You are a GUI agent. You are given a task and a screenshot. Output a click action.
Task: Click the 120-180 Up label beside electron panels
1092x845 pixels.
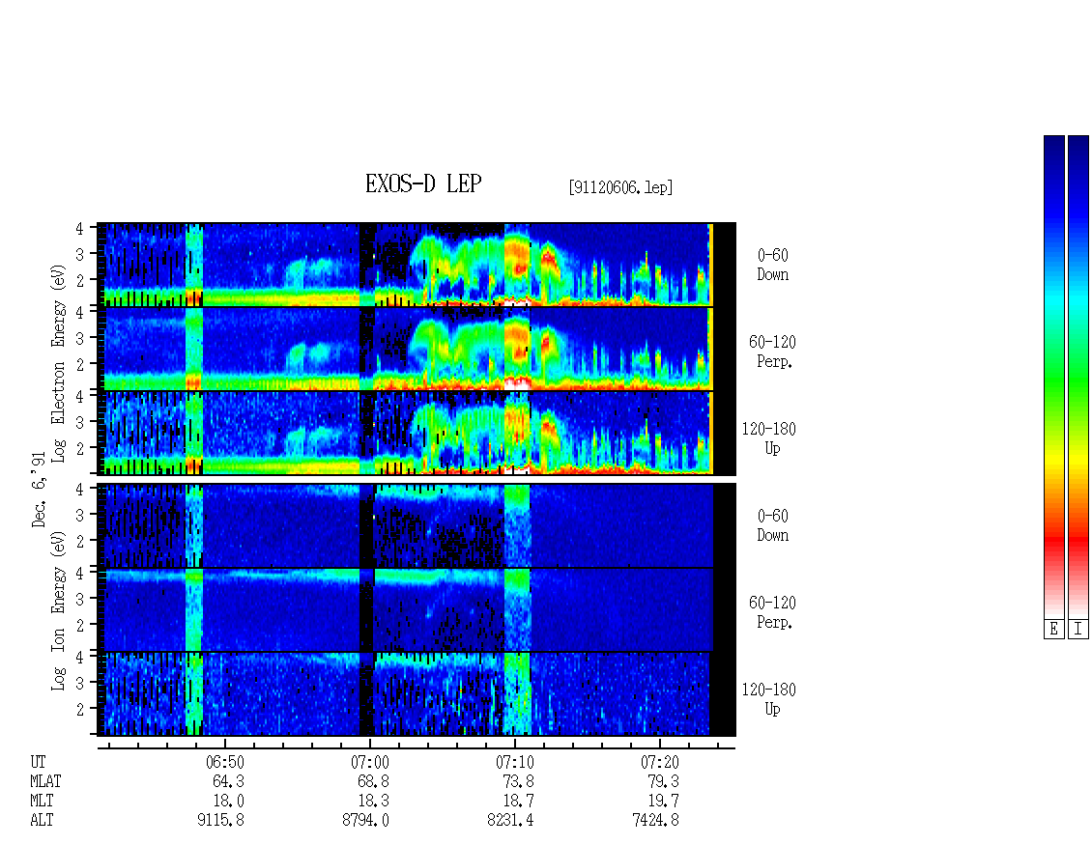(x=768, y=438)
